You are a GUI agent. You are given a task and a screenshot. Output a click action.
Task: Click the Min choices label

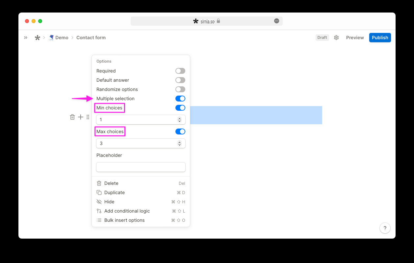pos(109,108)
